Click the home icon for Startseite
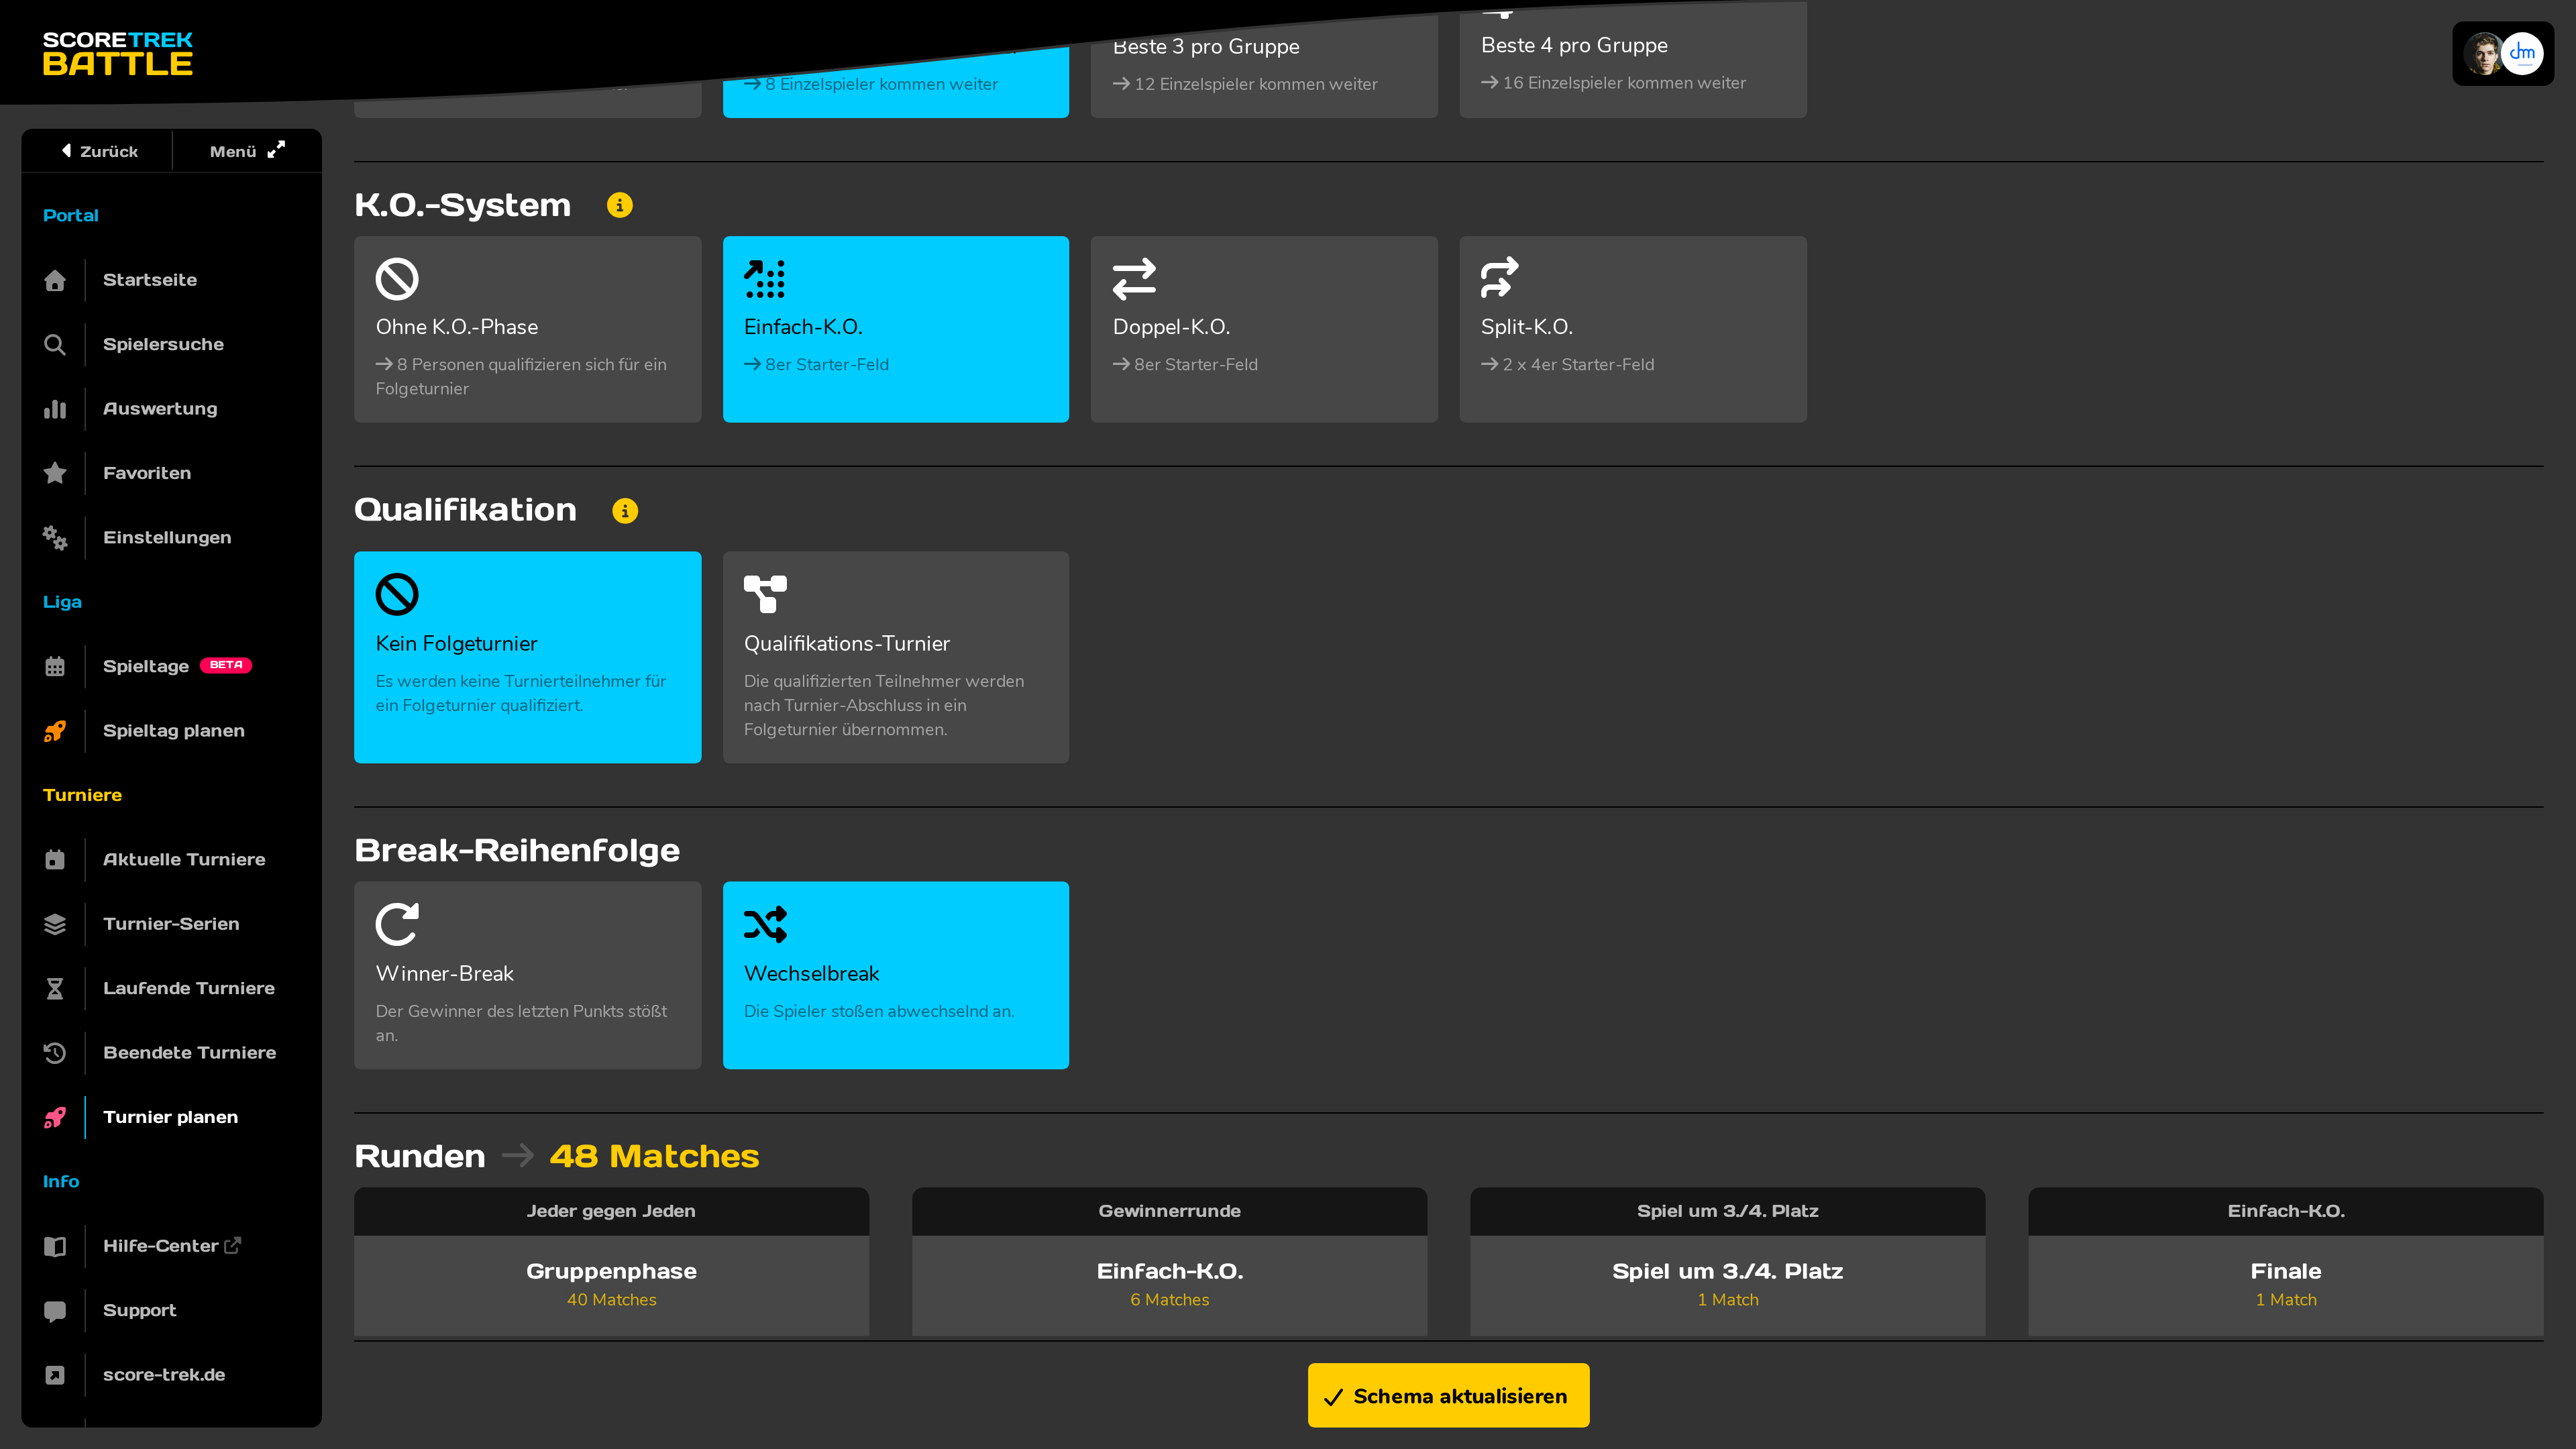The height and width of the screenshot is (1449, 2576). tap(55, 280)
